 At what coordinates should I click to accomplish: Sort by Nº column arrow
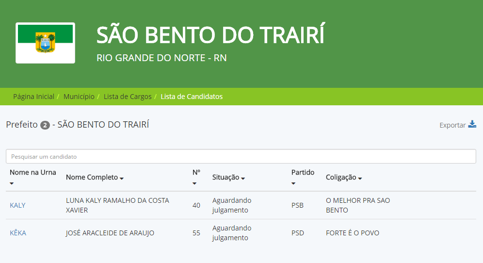(x=194, y=183)
